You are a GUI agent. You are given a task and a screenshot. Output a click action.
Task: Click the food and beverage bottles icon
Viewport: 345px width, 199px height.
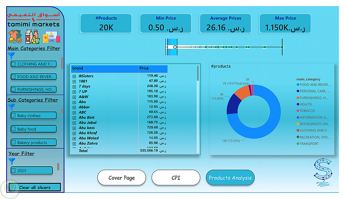pos(32,36)
